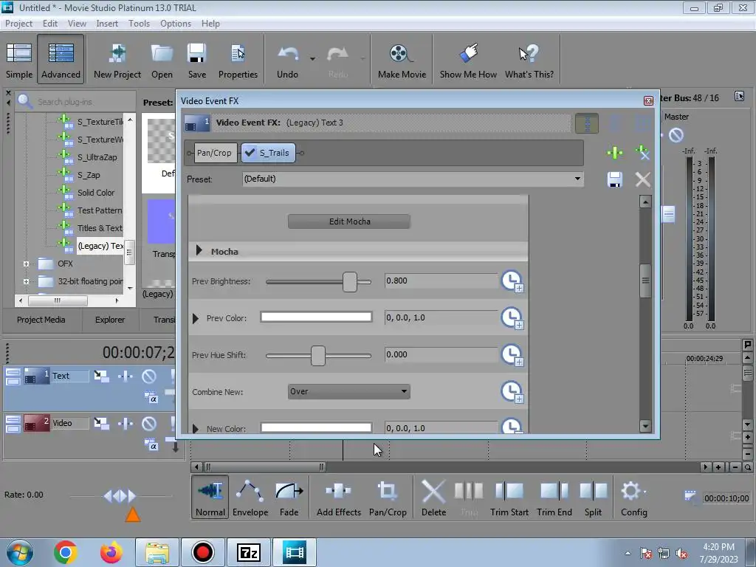The image size is (756, 567).
Task: Delete the FX preset X icon
Action: pyautogui.click(x=643, y=179)
